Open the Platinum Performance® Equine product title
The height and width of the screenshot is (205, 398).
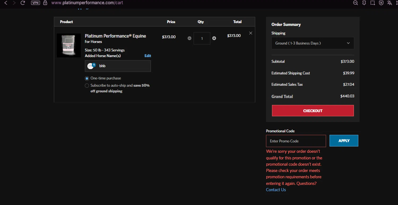(x=115, y=36)
